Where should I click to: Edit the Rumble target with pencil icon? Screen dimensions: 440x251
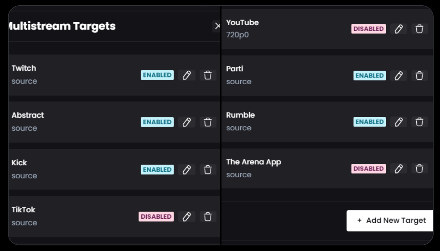399,122
